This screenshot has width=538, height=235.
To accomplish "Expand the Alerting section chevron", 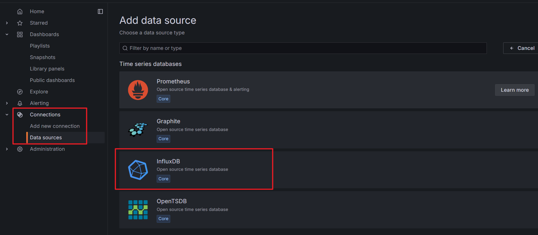I will pyautogui.click(x=7, y=103).
